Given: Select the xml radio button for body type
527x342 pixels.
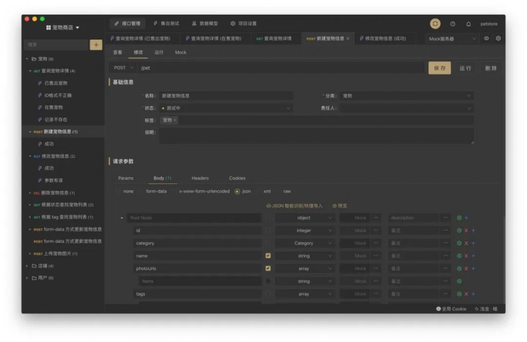Looking at the screenshot, I should 266,191.
